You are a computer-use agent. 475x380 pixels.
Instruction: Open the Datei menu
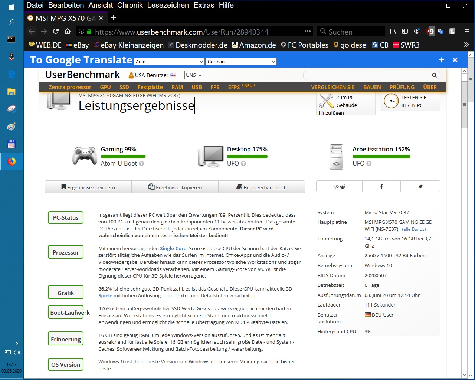(35, 5)
